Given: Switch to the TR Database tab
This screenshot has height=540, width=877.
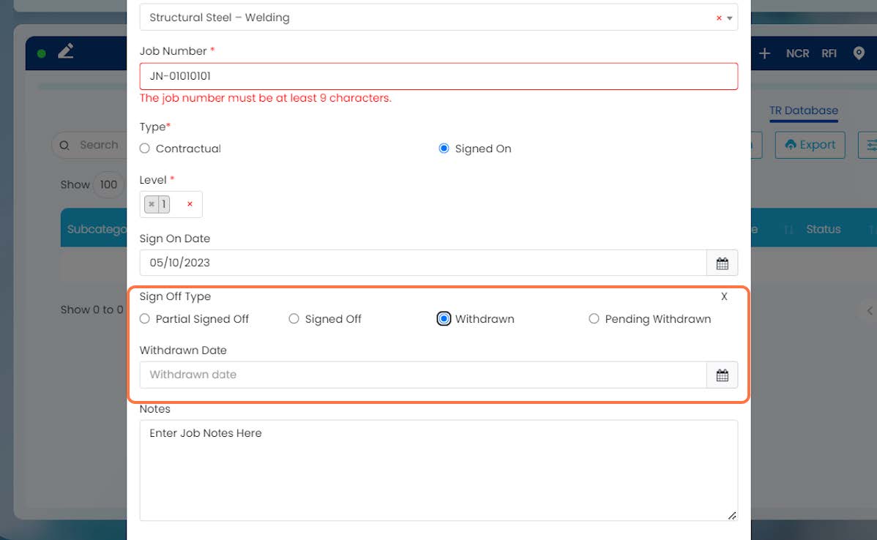Looking at the screenshot, I should pos(803,110).
